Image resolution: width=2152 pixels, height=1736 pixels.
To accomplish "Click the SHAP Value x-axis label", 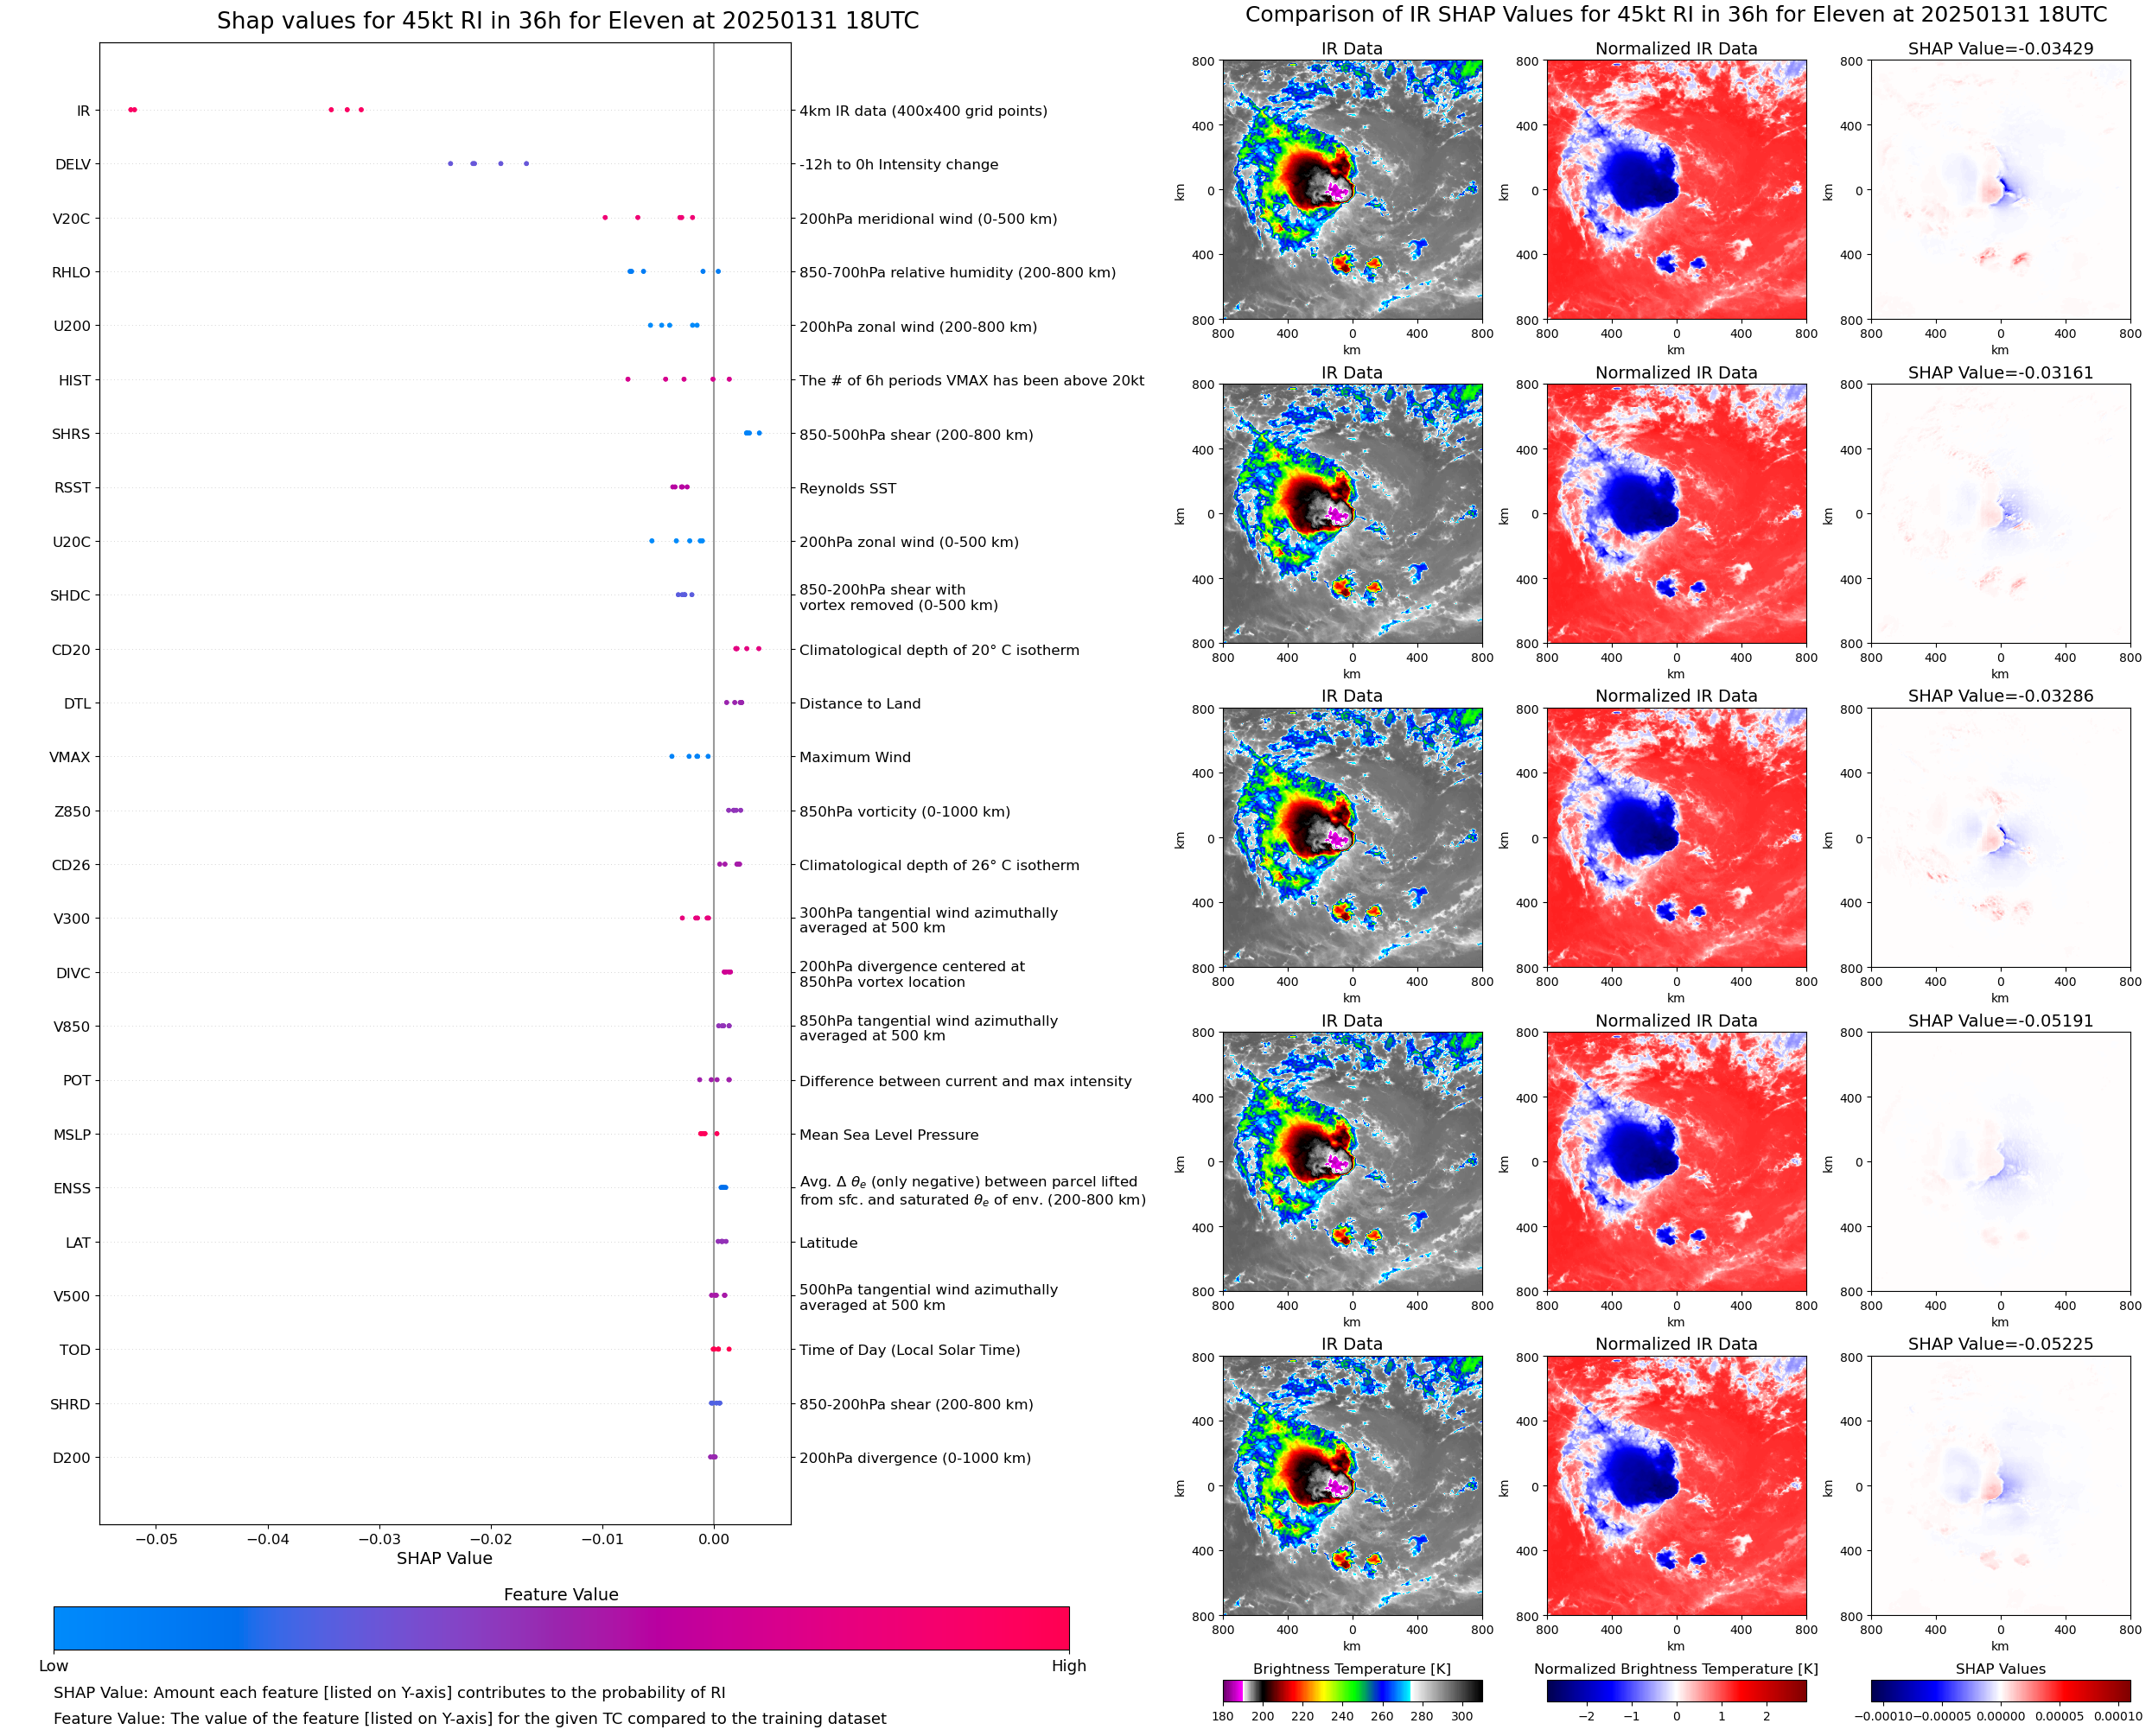I will click(444, 1558).
